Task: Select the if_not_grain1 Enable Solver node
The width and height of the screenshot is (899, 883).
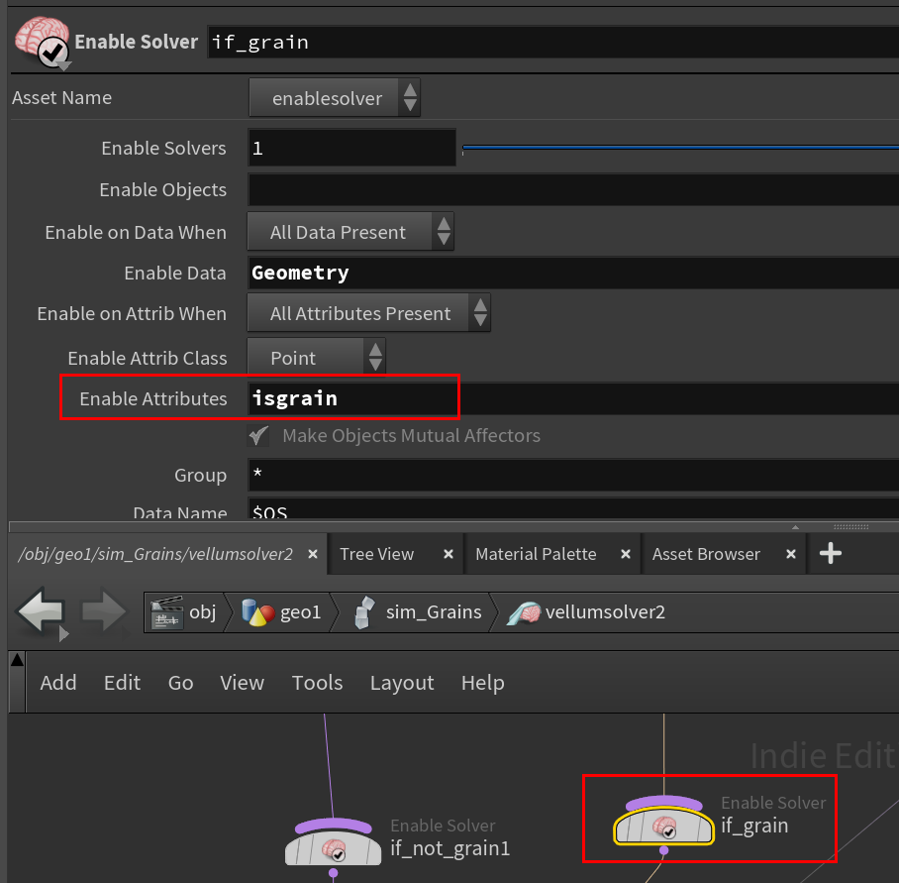Action: click(333, 848)
